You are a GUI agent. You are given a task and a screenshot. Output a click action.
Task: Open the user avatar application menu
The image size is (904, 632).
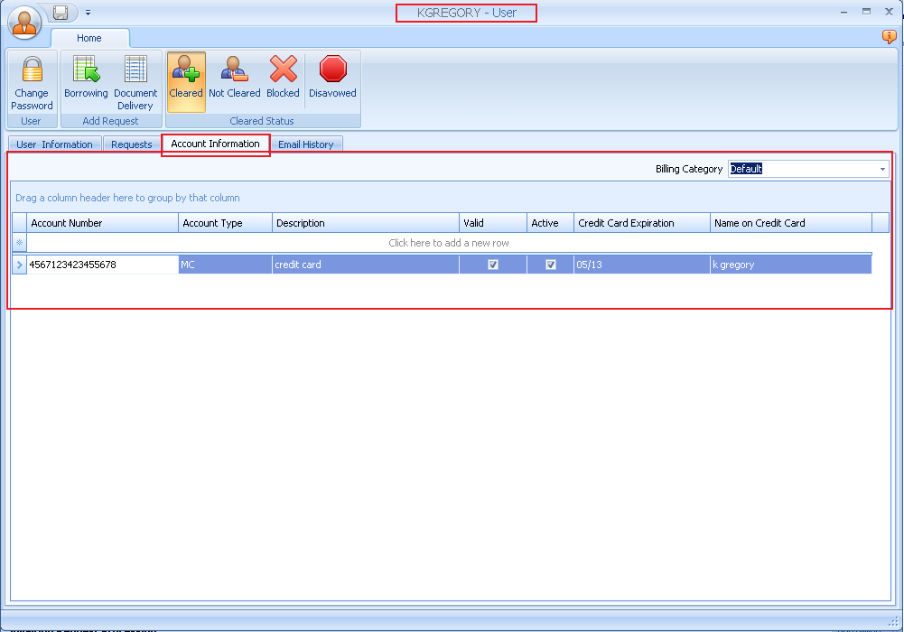[23, 22]
